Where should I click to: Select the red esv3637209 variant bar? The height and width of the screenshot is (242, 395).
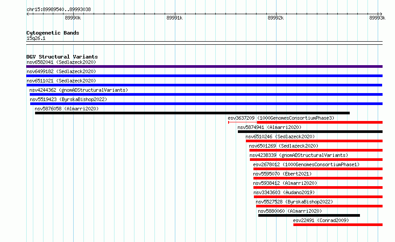tap(305, 122)
